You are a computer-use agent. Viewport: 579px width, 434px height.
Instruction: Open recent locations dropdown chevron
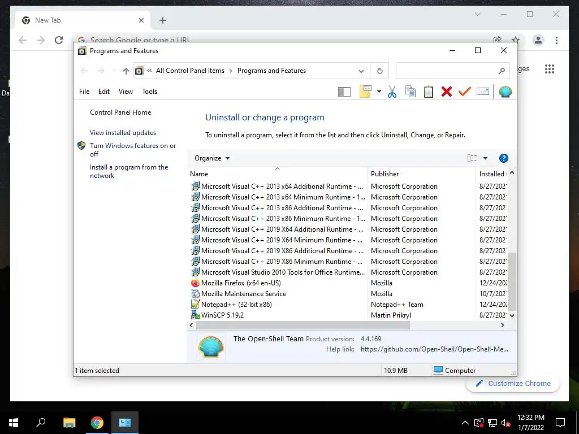114,71
